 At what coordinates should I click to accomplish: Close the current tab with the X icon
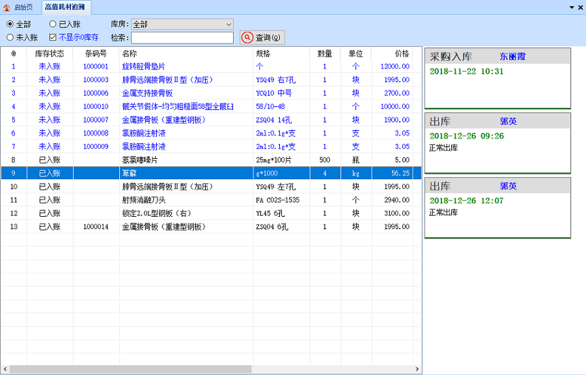580,7
